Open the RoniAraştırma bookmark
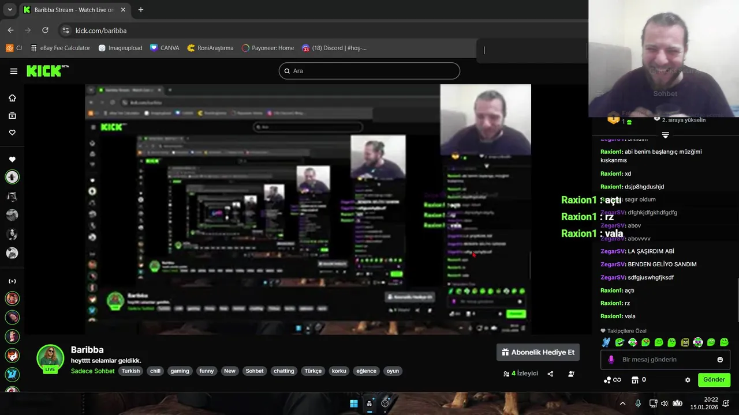Viewport: 739px width, 415px height. click(x=210, y=48)
